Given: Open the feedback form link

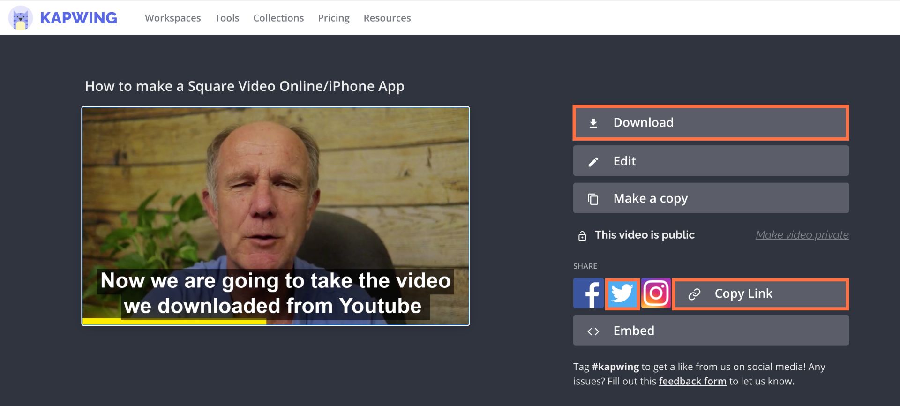Looking at the screenshot, I should point(692,381).
